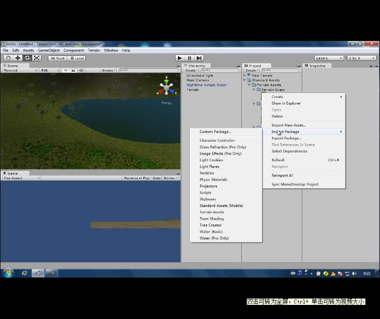Select Directional light in Hierarchy

200,75
